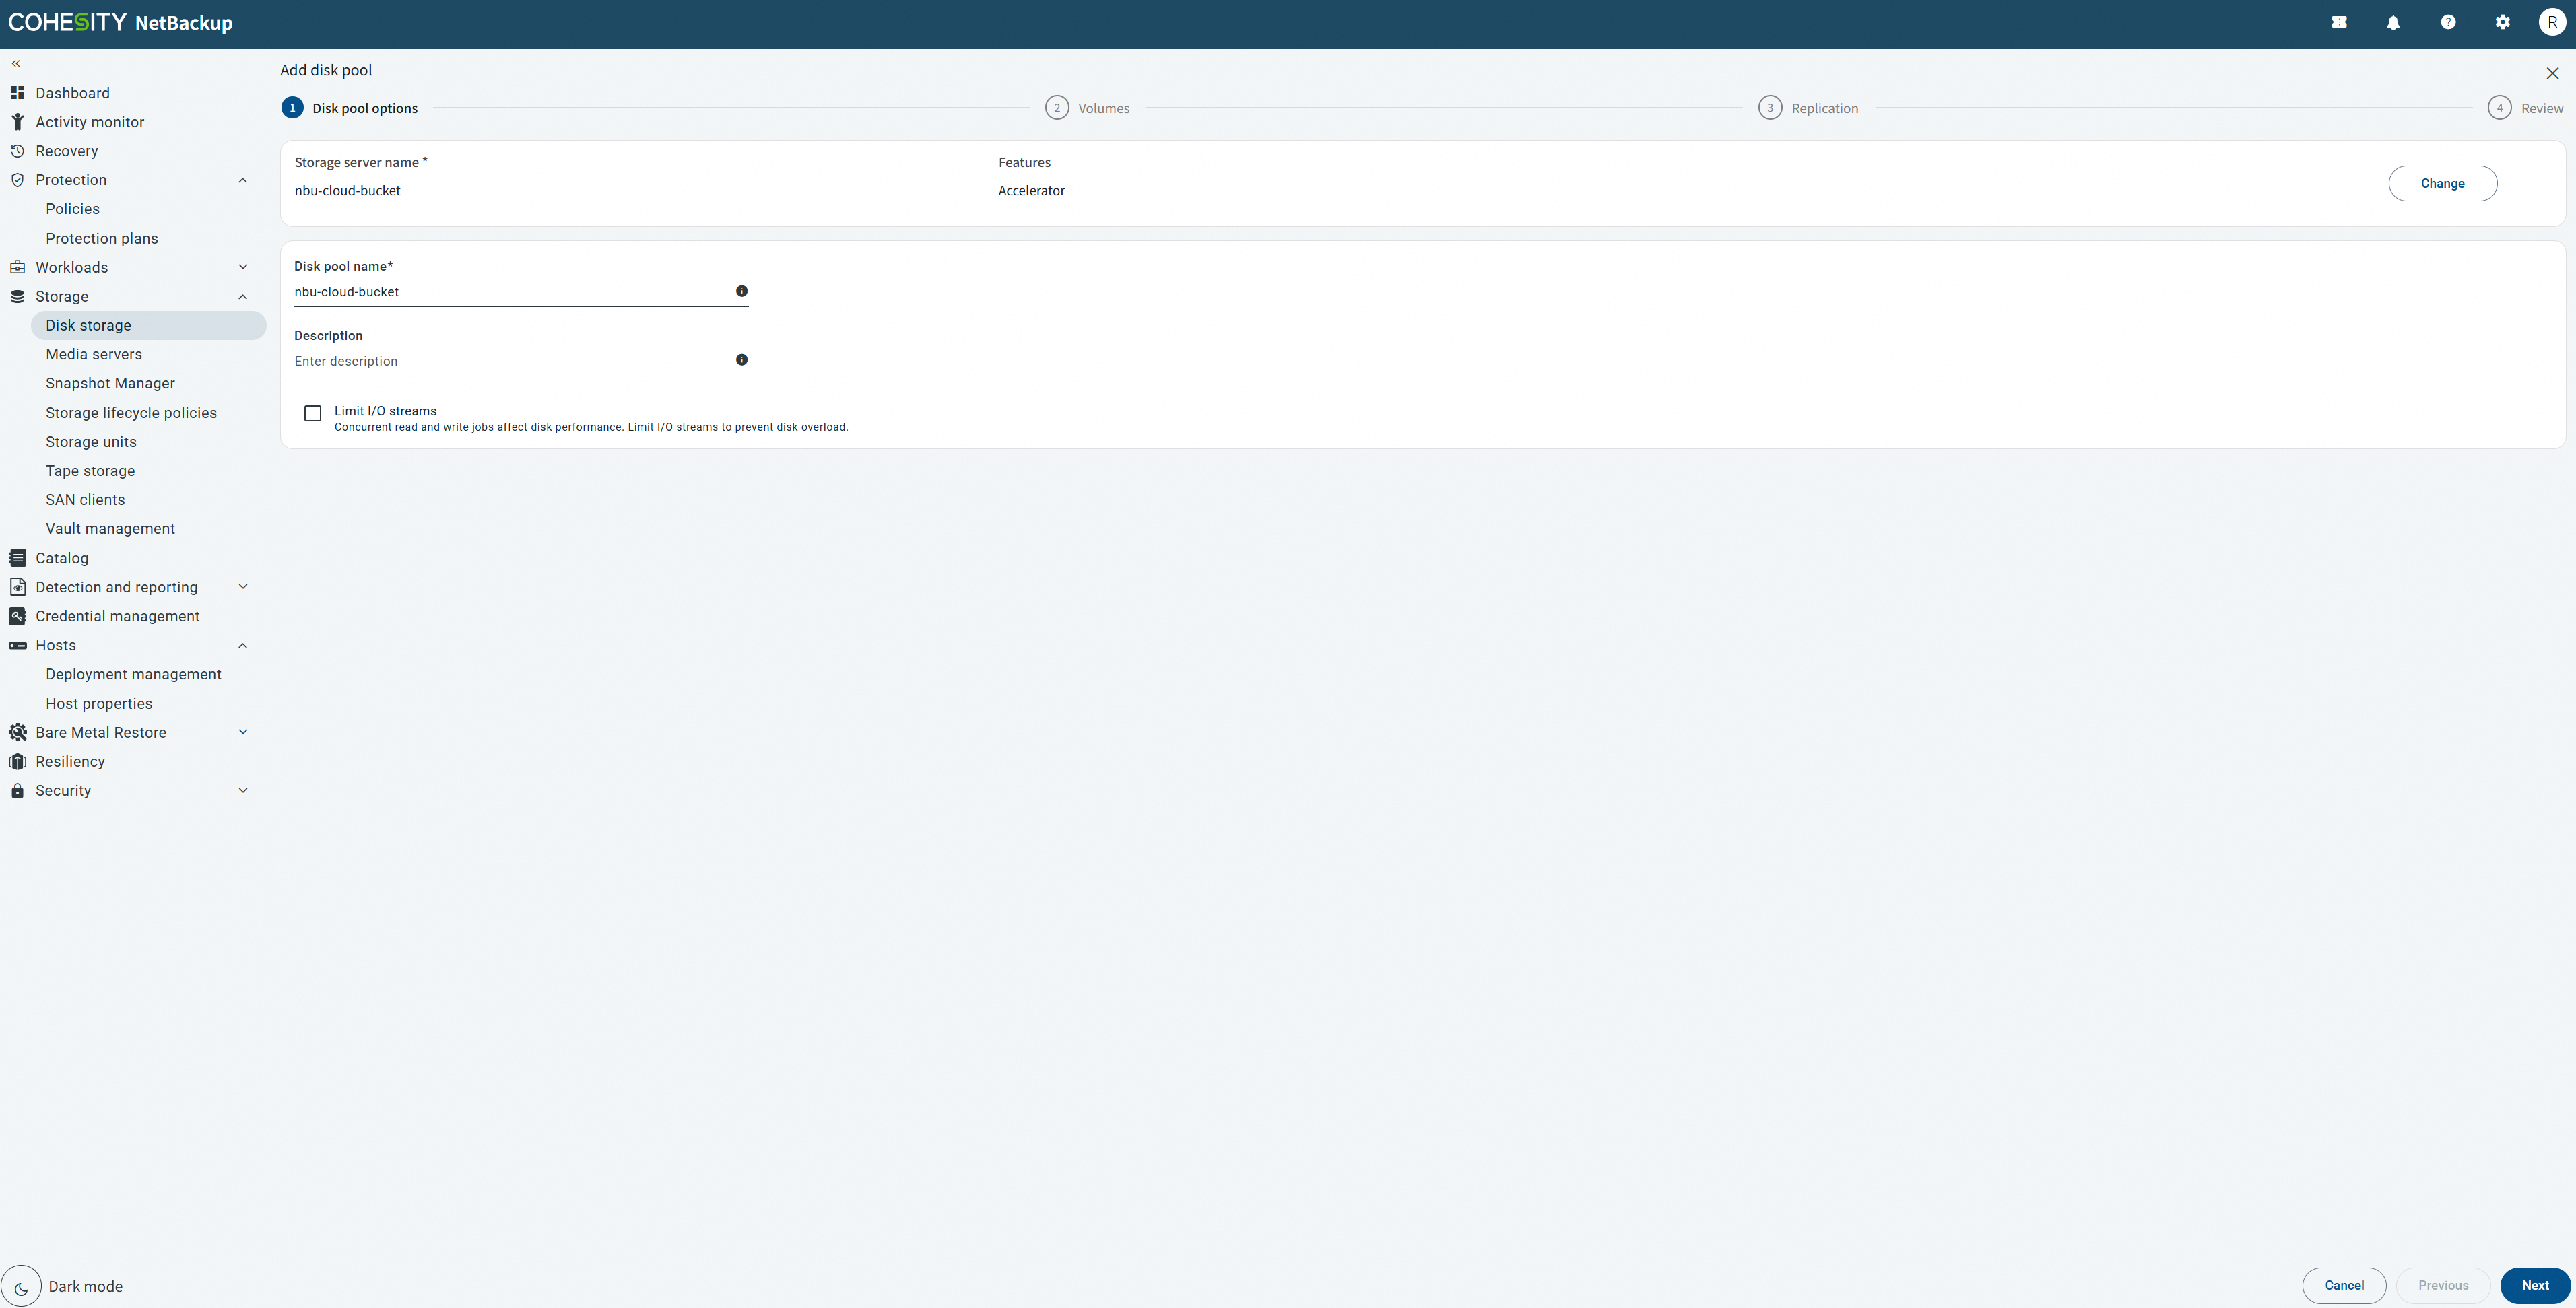2576x1308 pixels.
Task: Collapse the sidebar with double-chevron icon
Action: 16,64
